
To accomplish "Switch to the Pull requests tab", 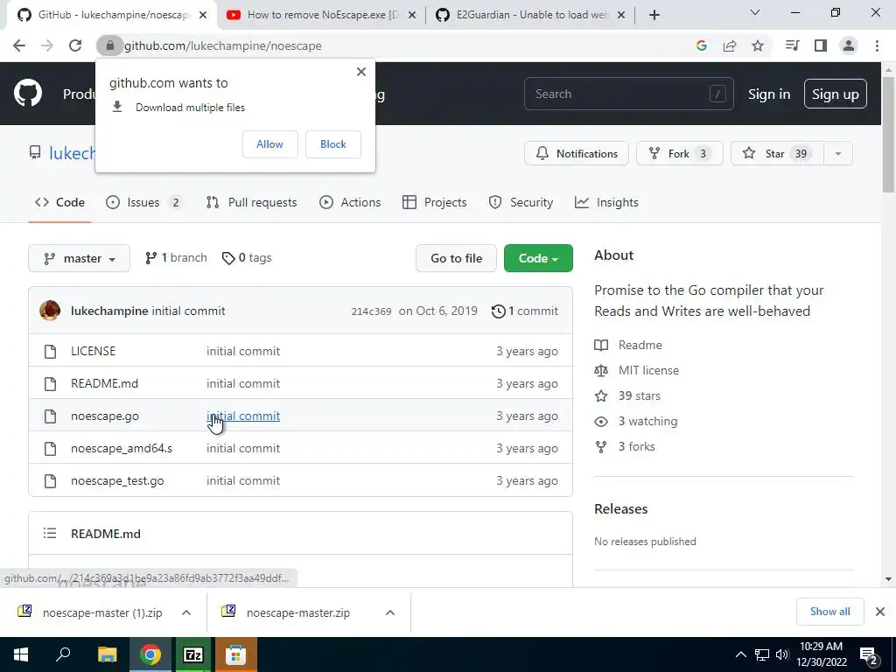I will 251,202.
